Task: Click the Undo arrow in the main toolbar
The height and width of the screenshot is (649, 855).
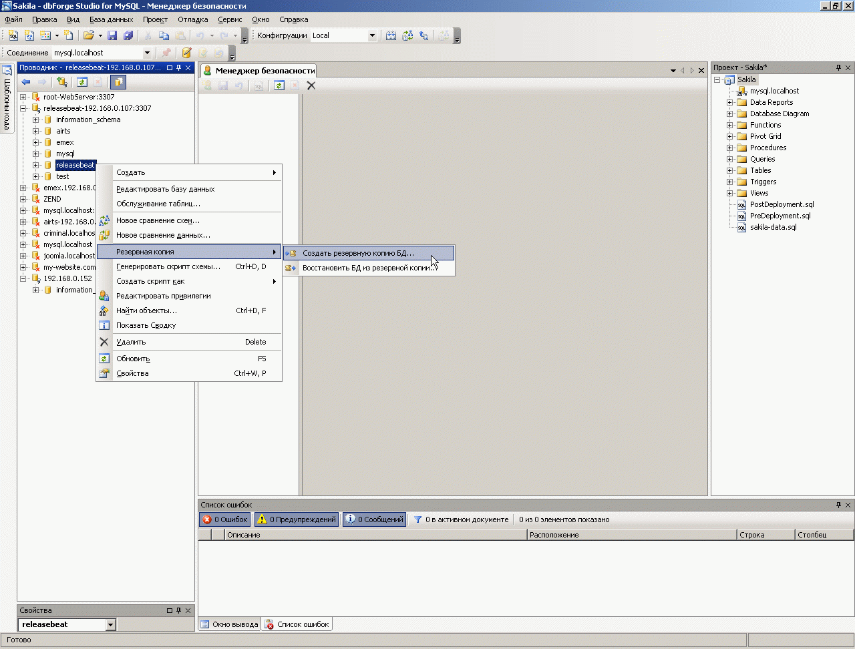Action: point(200,35)
